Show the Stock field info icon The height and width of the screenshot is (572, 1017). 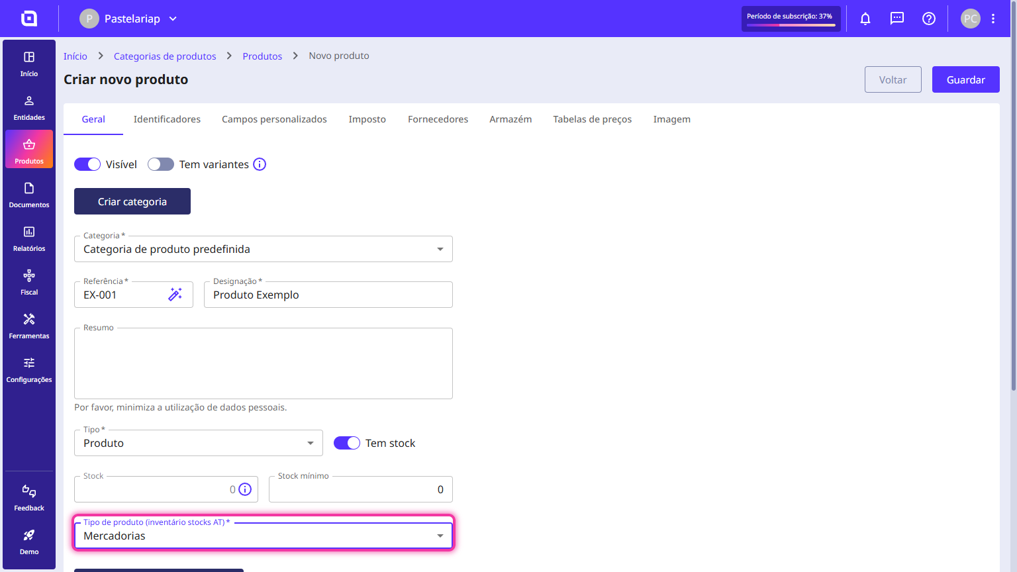(245, 489)
